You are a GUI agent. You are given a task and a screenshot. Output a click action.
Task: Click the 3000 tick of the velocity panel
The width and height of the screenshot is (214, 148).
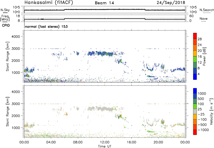(x=16, y=104)
